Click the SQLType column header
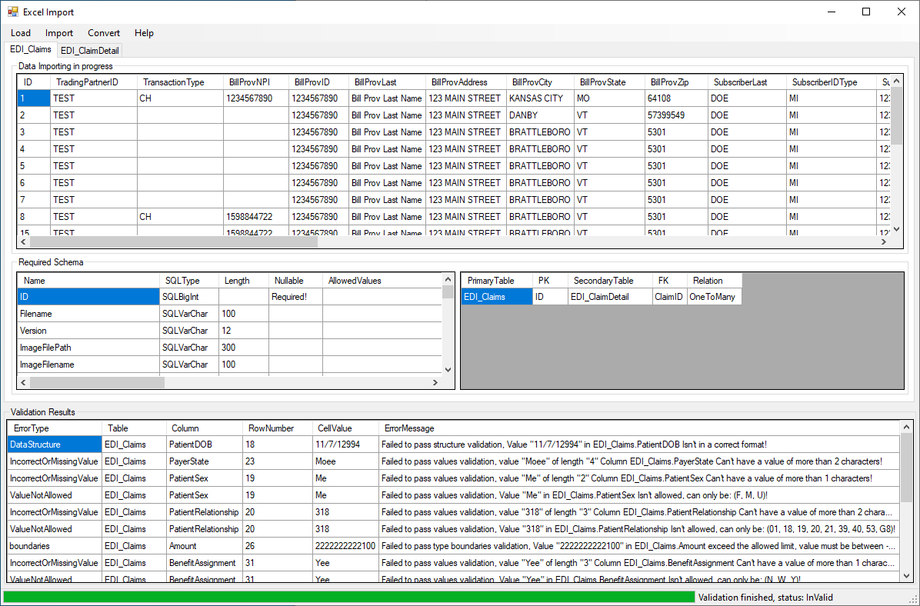The image size is (920, 606). [x=188, y=281]
